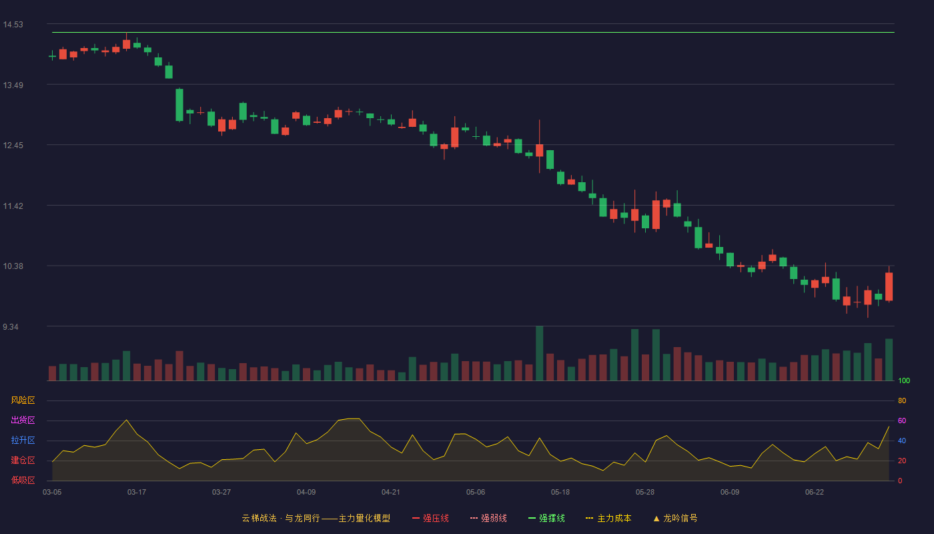Image resolution: width=934 pixels, height=534 pixels.
Task: Click the 05-28 date label
Action: [x=645, y=492]
